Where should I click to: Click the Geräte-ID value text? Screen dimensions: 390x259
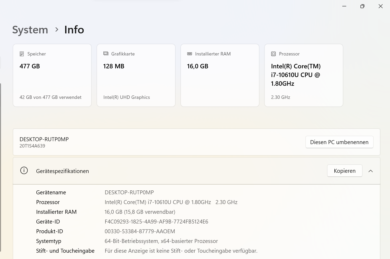156,222
